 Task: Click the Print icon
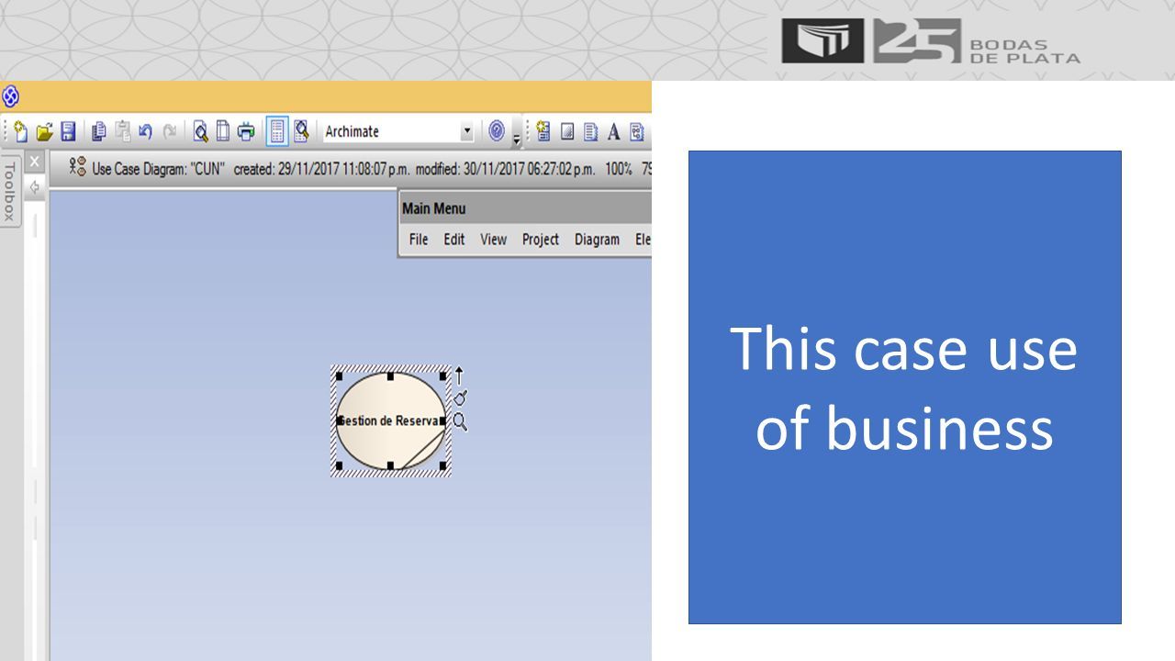click(246, 131)
